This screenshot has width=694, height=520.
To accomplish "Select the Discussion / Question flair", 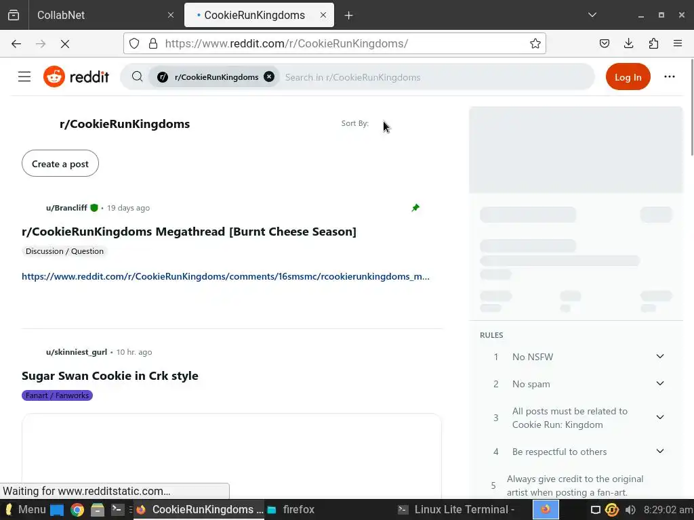I will pyautogui.click(x=64, y=251).
